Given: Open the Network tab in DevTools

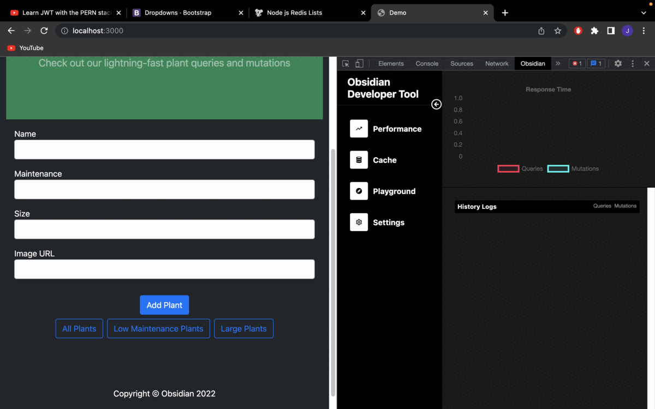Looking at the screenshot, I should (x=497, y=63).
